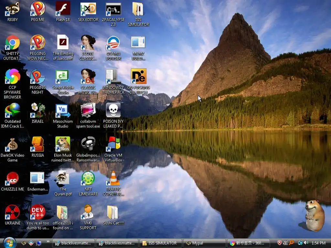The image size is (331, 248).
Task: Open the Windows Start menu orb
Action: coord(9,243)
